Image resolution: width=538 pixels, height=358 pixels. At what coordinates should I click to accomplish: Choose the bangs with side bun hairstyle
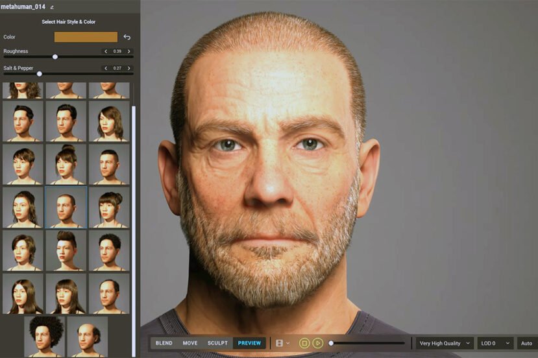click(x=109, y=208)
